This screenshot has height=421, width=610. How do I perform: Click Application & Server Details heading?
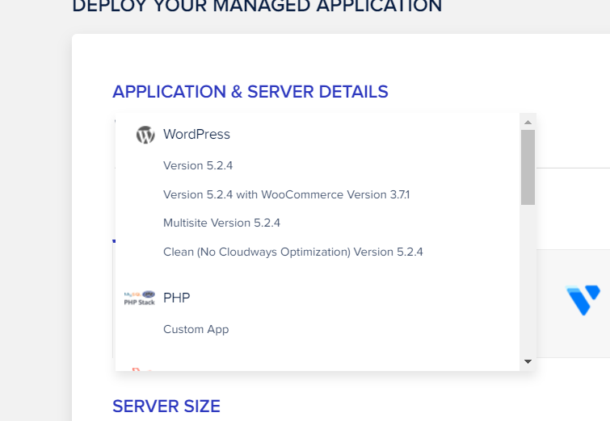250,92
